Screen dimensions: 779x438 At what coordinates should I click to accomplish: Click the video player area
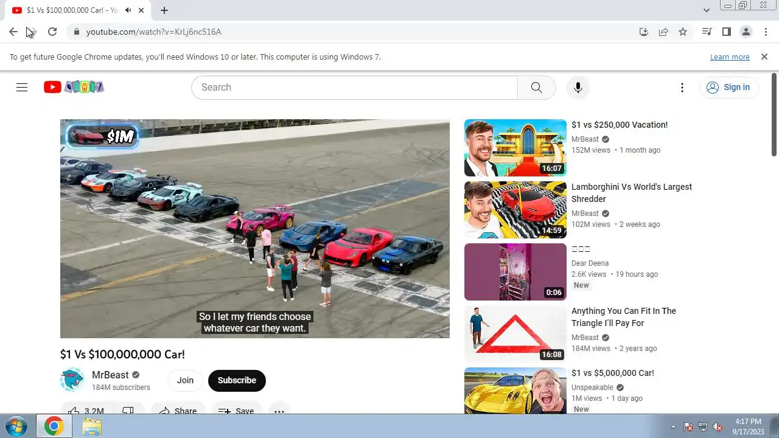255,229
